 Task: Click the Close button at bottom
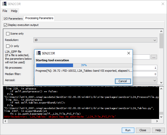tap(143, 130)
